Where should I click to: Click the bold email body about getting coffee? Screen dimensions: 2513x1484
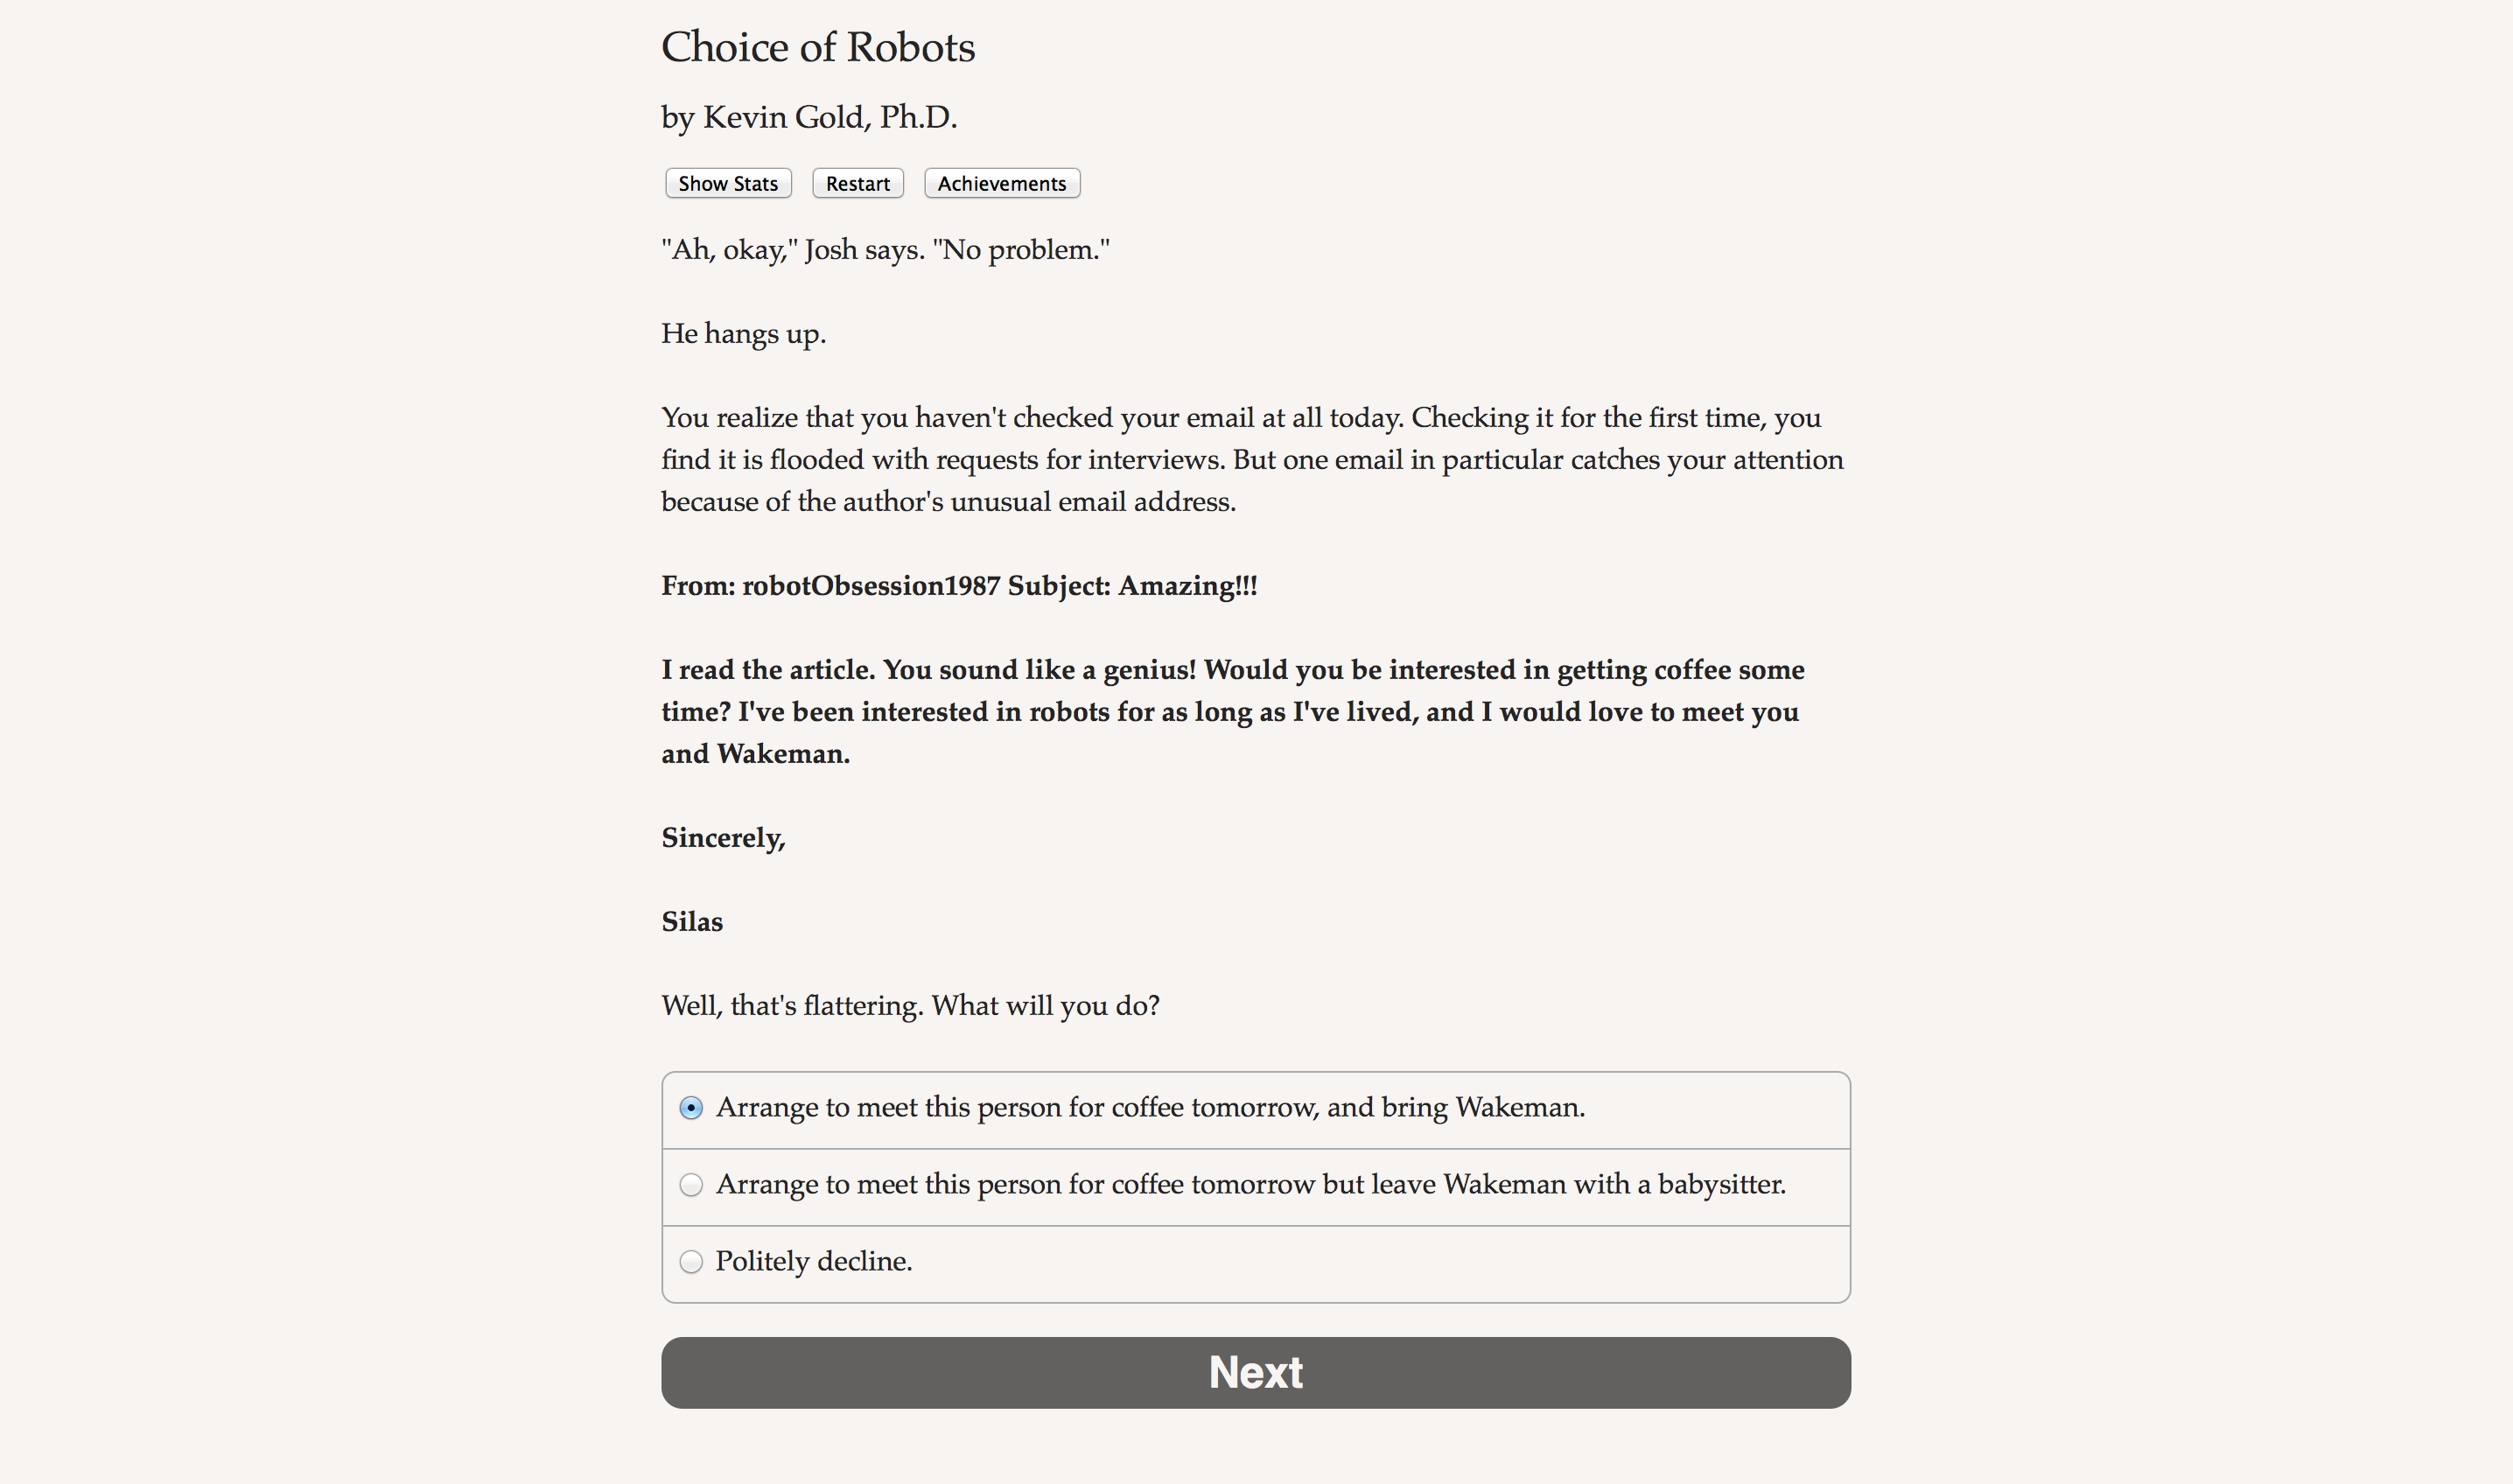click(x=1232, y=712)
